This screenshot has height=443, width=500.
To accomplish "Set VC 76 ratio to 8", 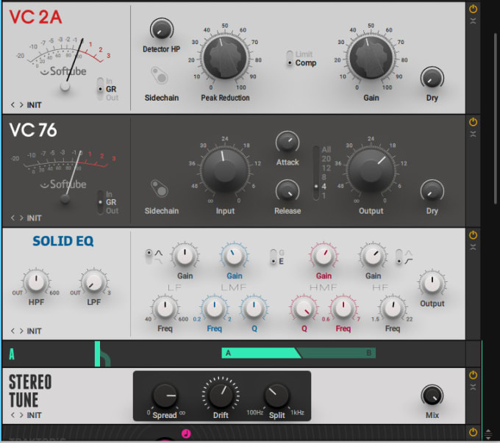I will coord(324,177).
